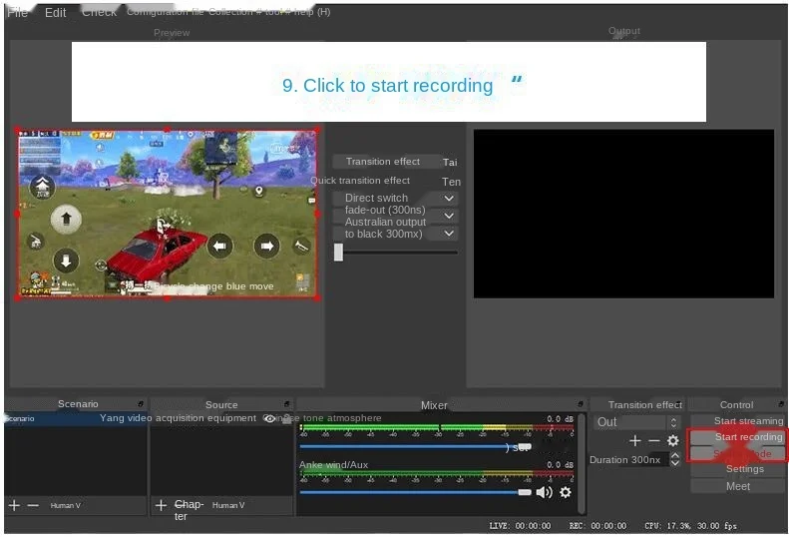Viewport: 789px width, 537px height.
Task: Click the Anke wind/Aux volume slider handle
Action: click(525, 492)
